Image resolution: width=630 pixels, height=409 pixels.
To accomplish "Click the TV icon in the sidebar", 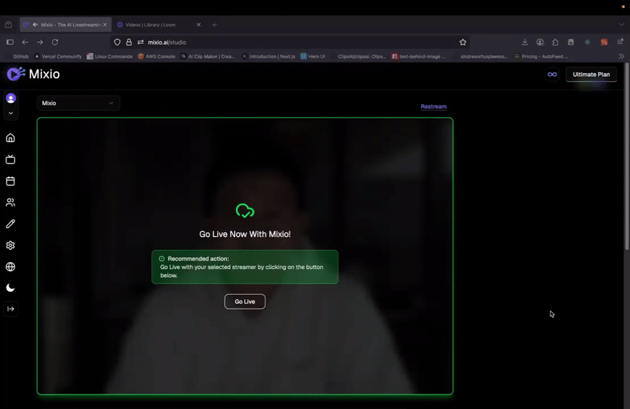I will pos(10,160).
